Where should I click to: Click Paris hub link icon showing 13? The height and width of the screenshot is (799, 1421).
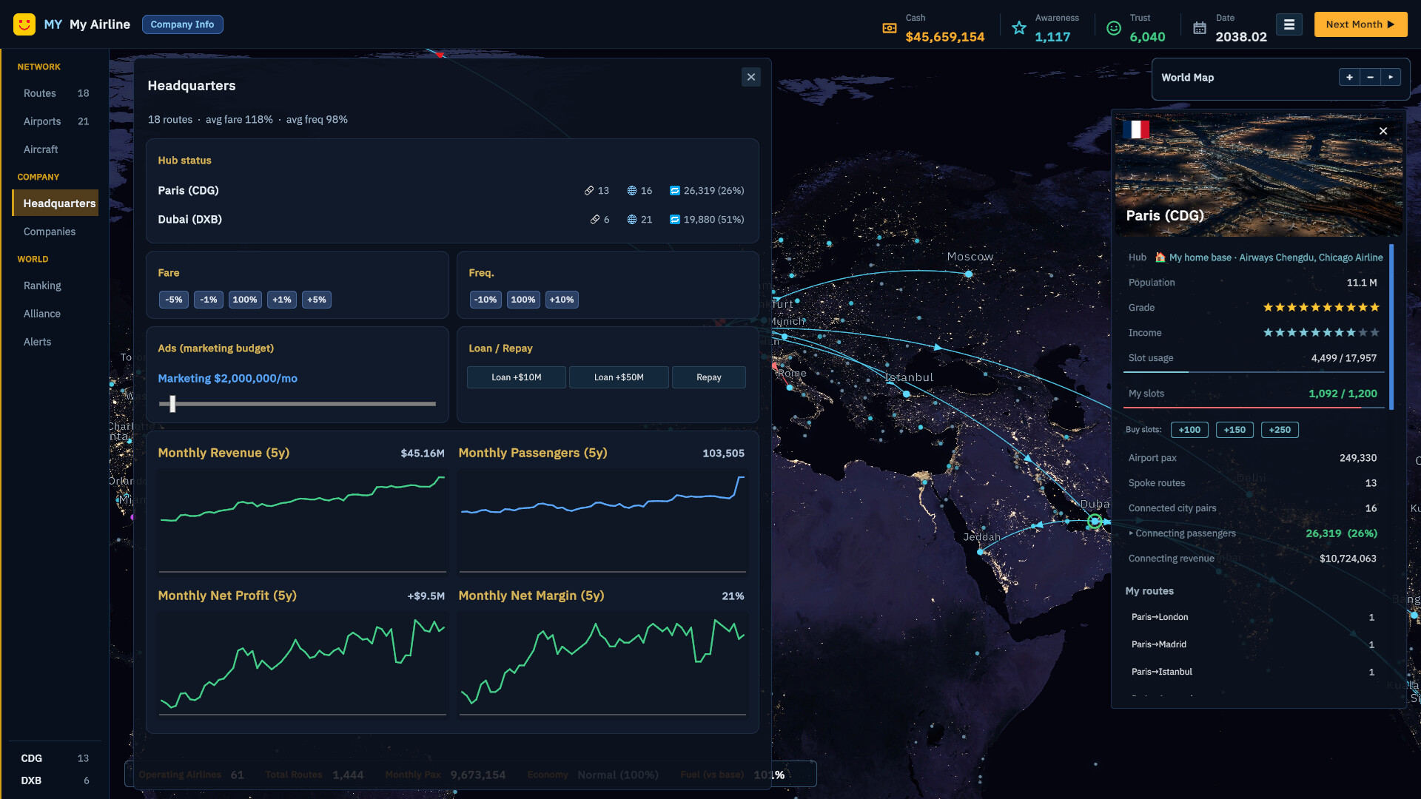[589, 190]
